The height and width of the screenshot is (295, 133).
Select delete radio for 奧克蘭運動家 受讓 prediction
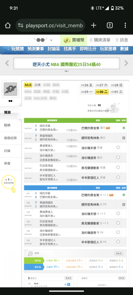coord(118,168)
